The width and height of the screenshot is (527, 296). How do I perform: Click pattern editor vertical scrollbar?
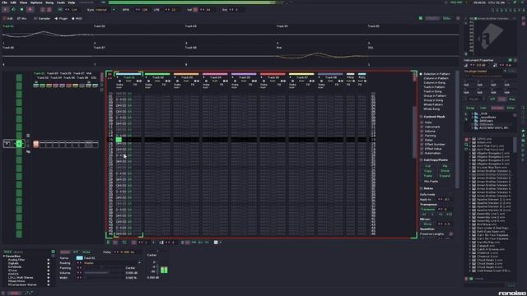tap(414, 132)
